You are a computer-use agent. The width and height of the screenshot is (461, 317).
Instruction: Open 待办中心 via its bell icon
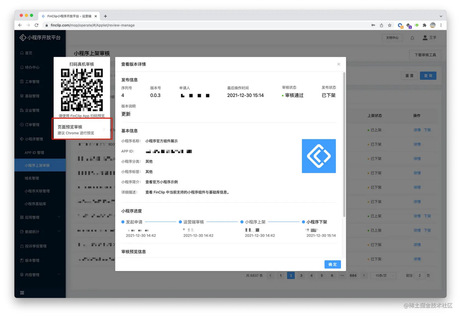tap(22, 67)
